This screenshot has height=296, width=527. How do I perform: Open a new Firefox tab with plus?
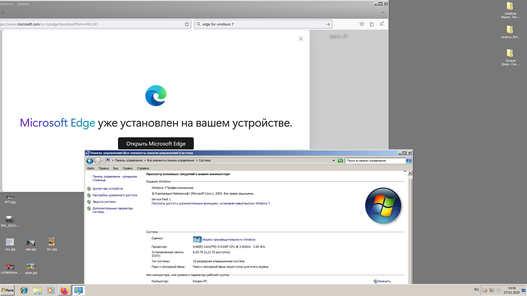click(3, 13)
